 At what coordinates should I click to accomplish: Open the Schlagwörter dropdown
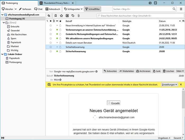(73, 9)
